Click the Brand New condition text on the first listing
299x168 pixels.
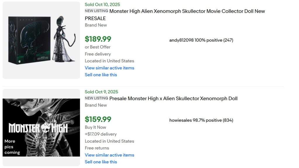point(96,25)
